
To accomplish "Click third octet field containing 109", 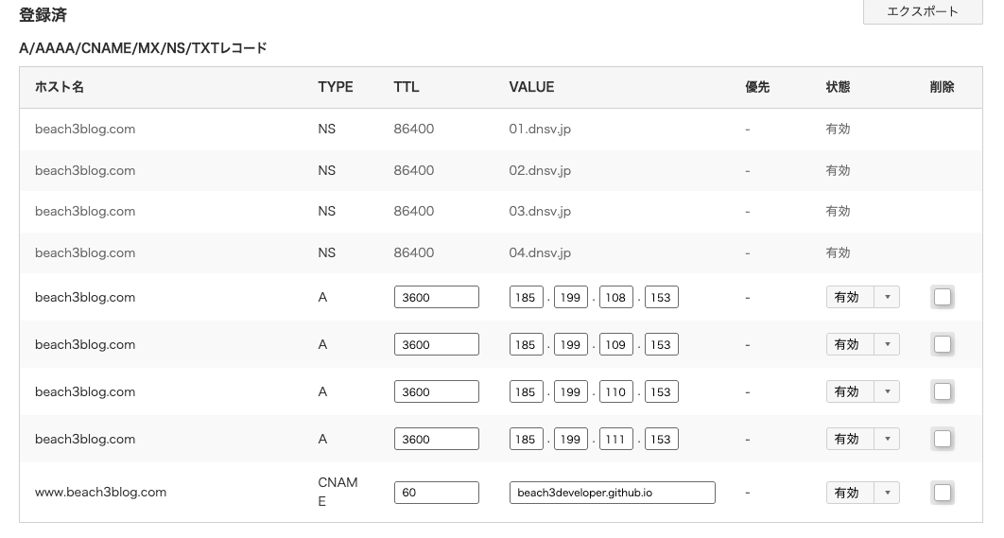I will pos(615,344).
